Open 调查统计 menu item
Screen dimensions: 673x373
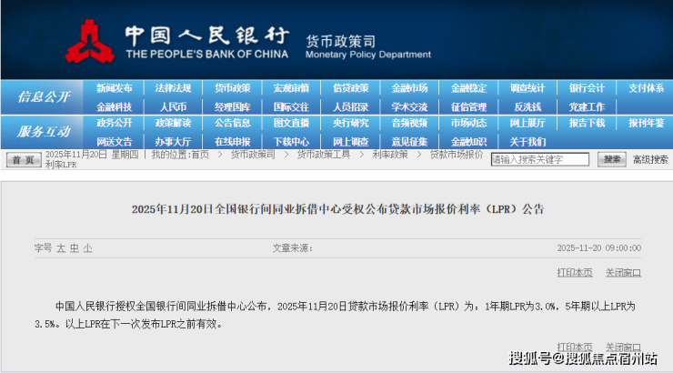tap(527, 88)
